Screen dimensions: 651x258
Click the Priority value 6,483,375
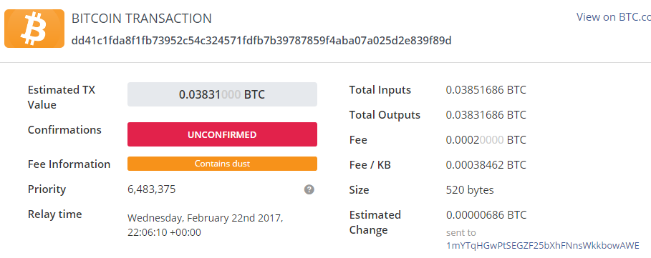(x=152, y=189)
